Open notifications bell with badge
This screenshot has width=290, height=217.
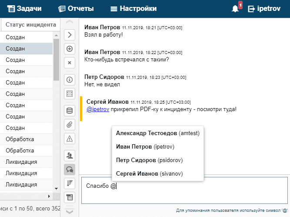tap(236, 9)
